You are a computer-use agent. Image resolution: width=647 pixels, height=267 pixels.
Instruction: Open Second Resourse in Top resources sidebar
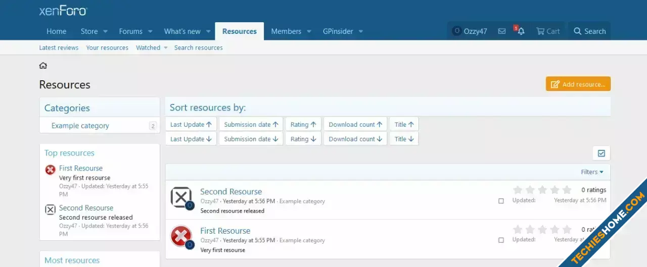pyautogui.click(x=86, y=208)
